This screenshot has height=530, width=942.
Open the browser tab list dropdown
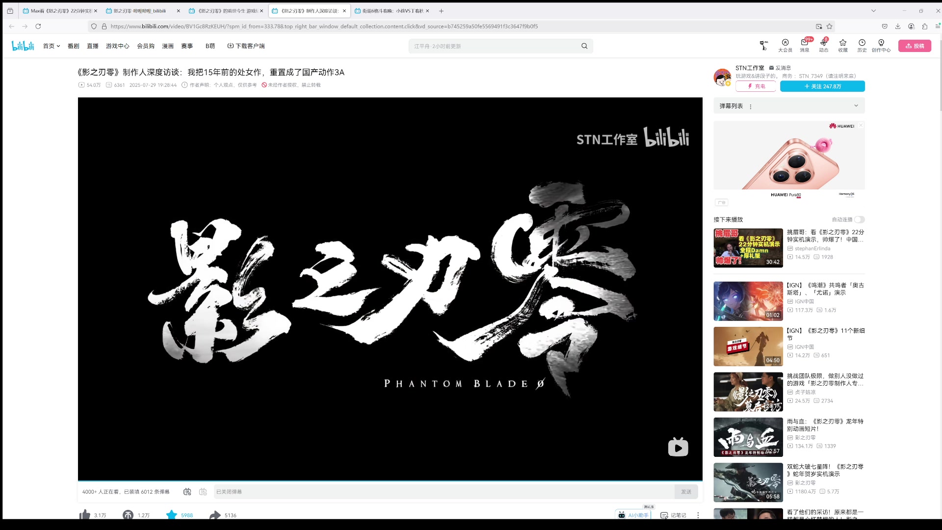[873, 11]
